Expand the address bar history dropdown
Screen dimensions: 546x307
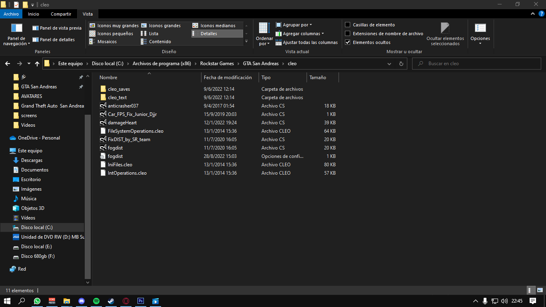coord(390,64)
